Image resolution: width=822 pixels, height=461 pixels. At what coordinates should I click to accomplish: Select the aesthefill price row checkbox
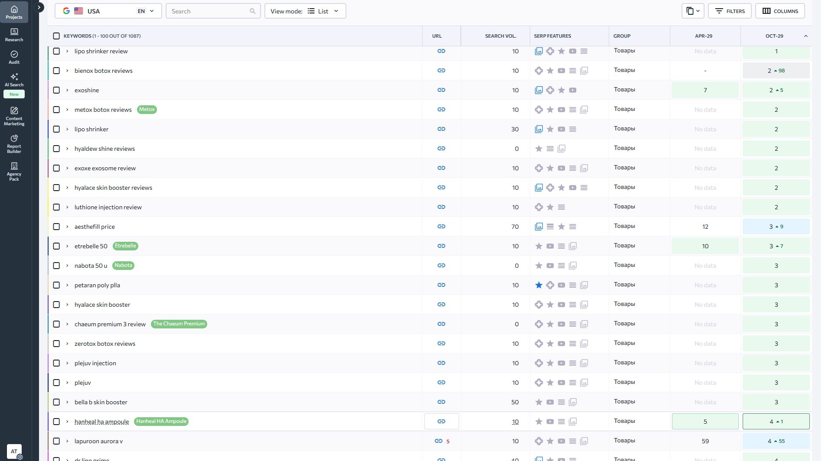pos(56,227)
